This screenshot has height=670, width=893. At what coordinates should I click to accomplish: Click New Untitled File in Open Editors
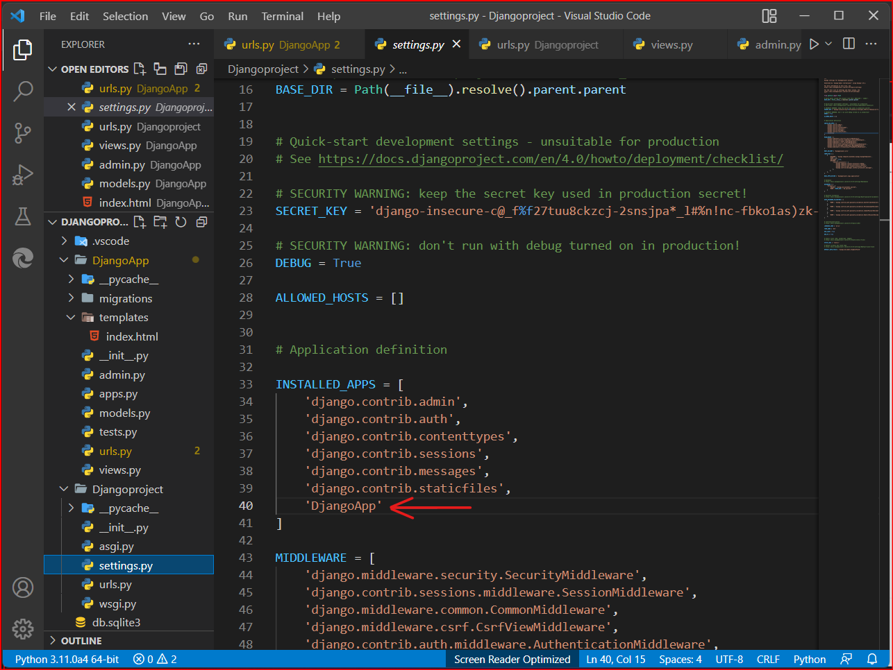pyautogui.click(x=140, y=69)
